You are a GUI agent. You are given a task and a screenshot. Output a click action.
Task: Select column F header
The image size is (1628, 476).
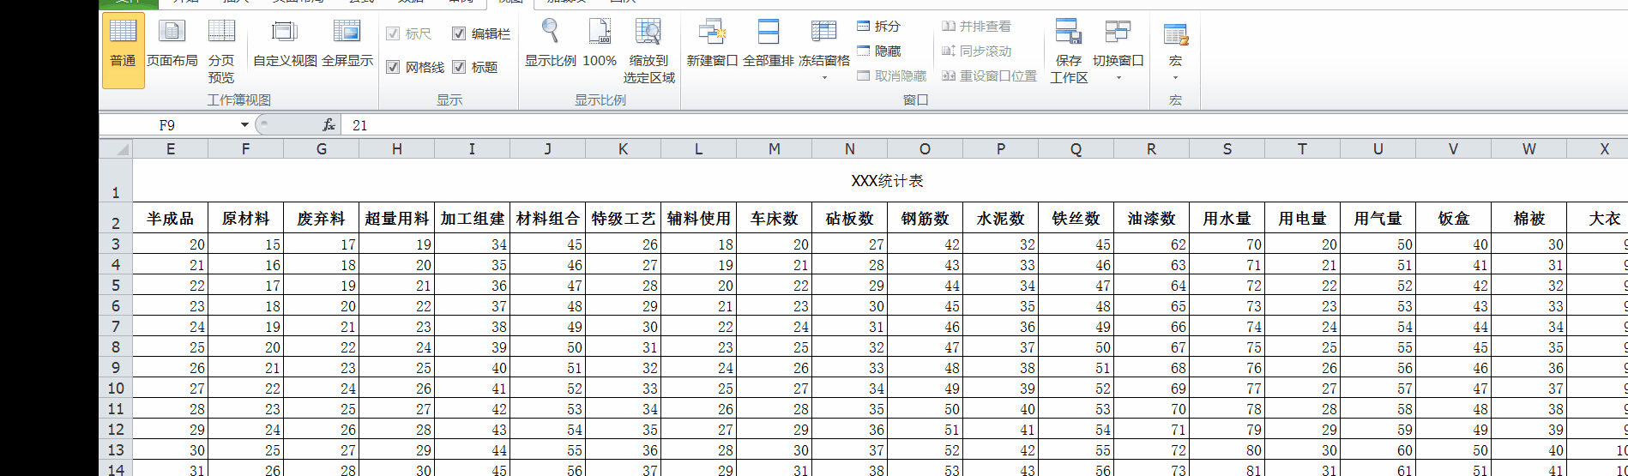[x=246, y=149]
